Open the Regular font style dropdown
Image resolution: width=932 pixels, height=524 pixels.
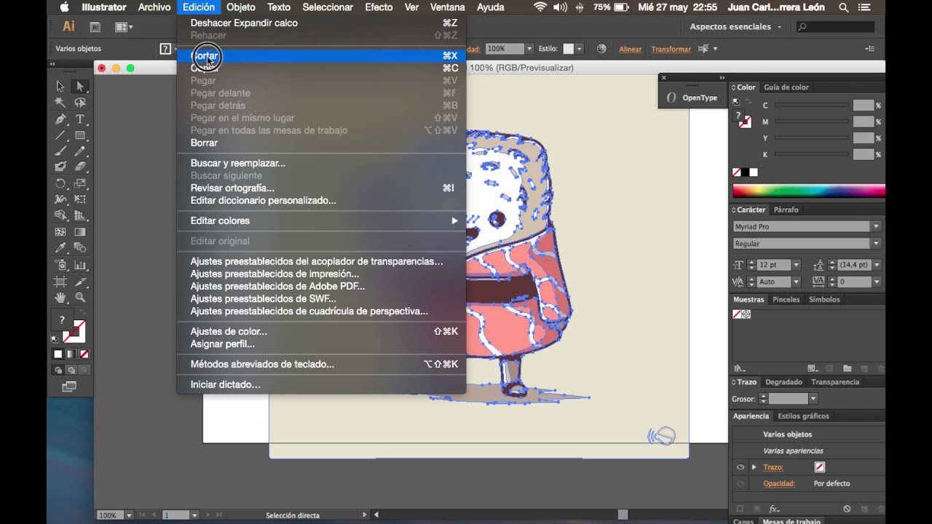click(x=876, y=244)
